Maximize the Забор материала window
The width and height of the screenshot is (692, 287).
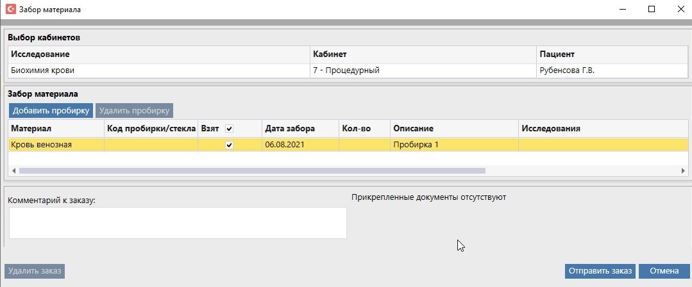(651, 10)
